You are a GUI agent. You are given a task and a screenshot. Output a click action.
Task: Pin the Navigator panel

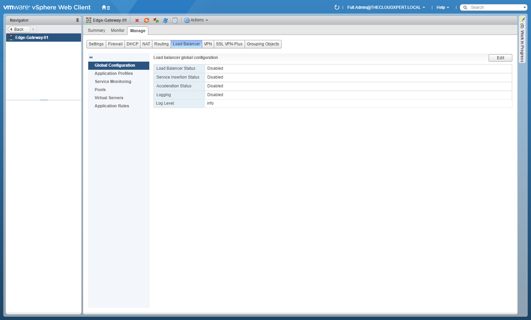[x=77, y=20]
